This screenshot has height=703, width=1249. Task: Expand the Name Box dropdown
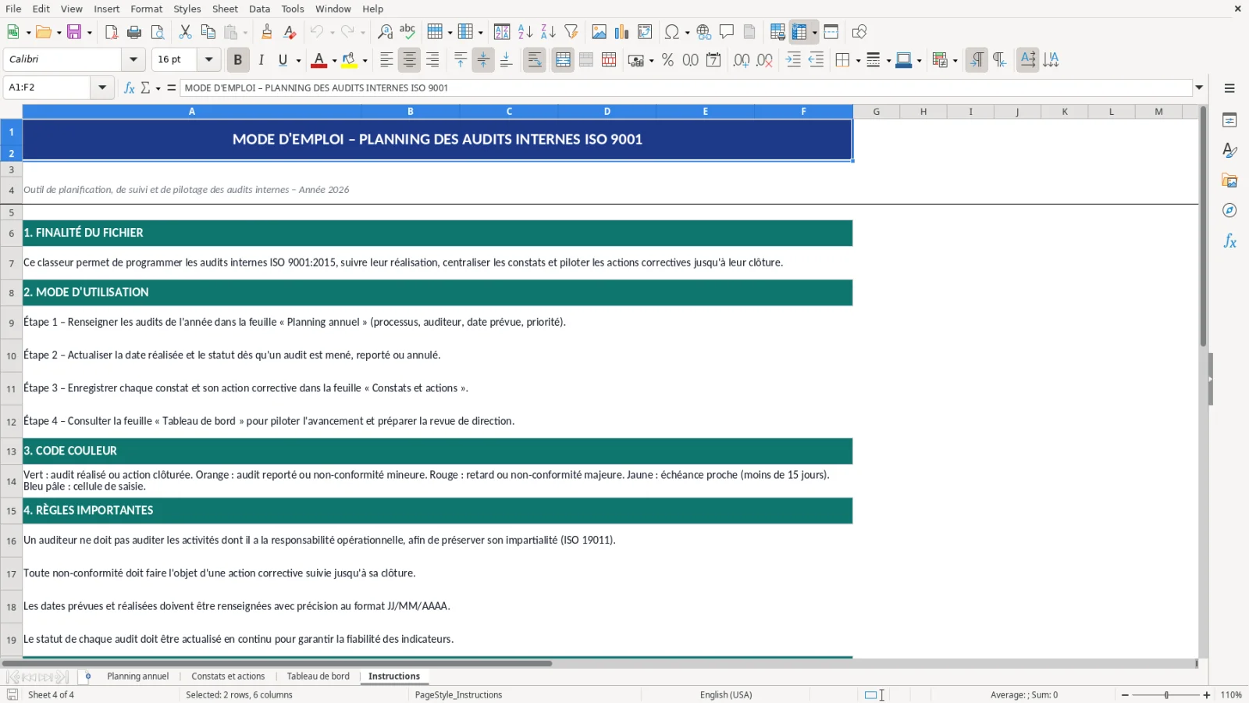point(102,87)
